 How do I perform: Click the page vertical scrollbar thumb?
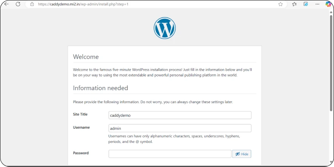coord(331,63)
